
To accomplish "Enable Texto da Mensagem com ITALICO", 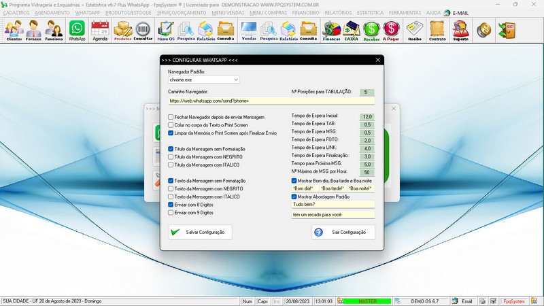I will [x=171, y=197].
